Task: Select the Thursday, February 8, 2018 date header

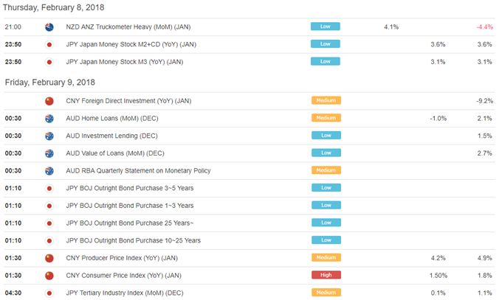Action: 53,7
